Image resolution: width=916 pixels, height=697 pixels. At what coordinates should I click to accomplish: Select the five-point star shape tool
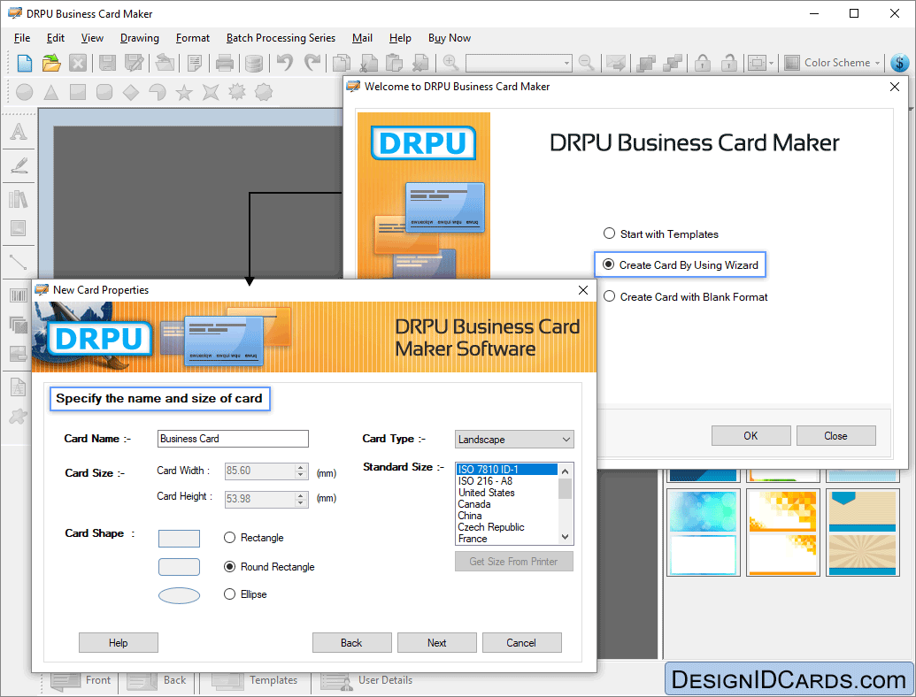[184, 92]
